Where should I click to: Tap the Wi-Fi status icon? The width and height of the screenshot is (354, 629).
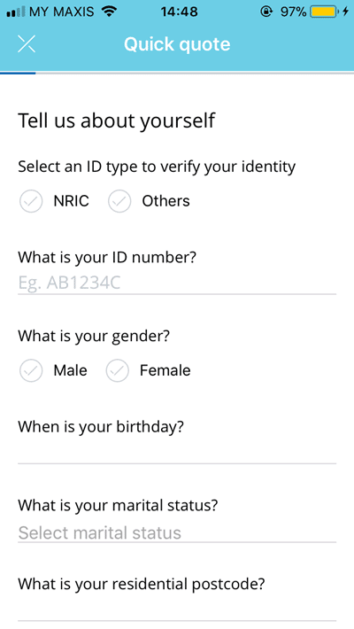click(x=108, y=12)
